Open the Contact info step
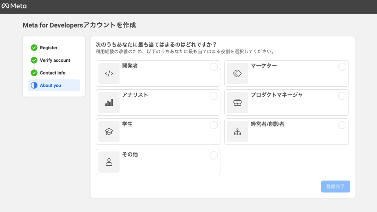The height and width of the screenshot is (212, 377). [x=53, y=73]
